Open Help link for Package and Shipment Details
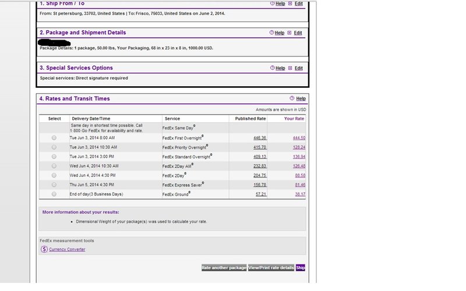This screenshot has height=291, width=466. [x=280, y=33]
